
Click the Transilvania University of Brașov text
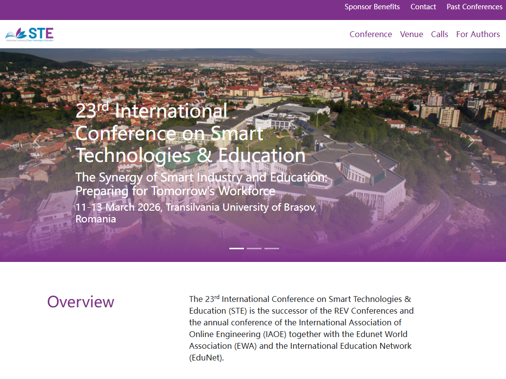(x=241, y=208)
